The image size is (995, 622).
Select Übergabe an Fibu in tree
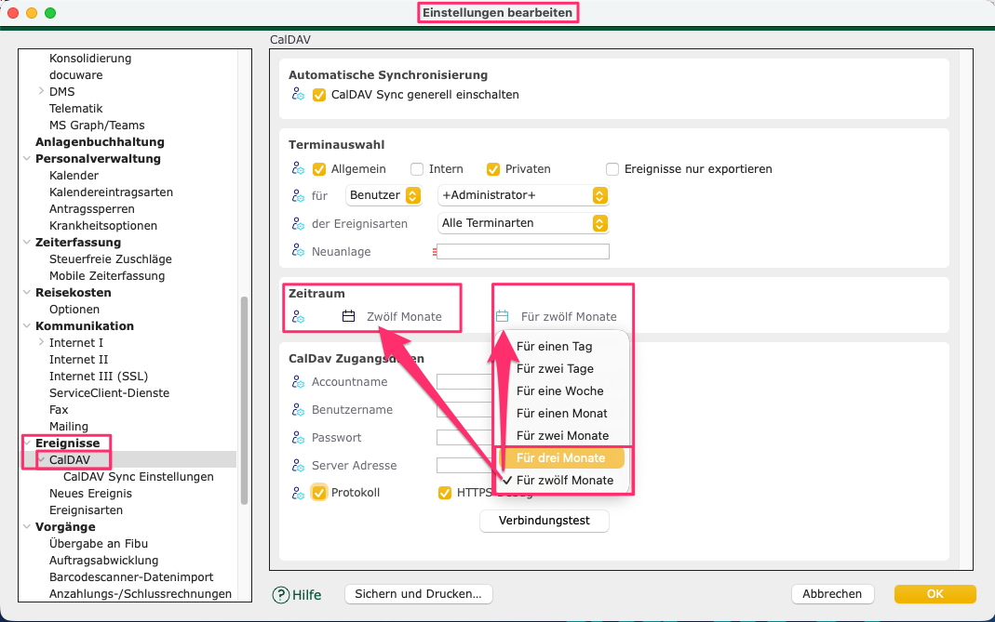click(x=99, y=543)
